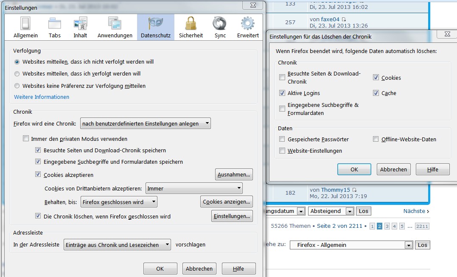Go to forum page 1

point(372,226)
